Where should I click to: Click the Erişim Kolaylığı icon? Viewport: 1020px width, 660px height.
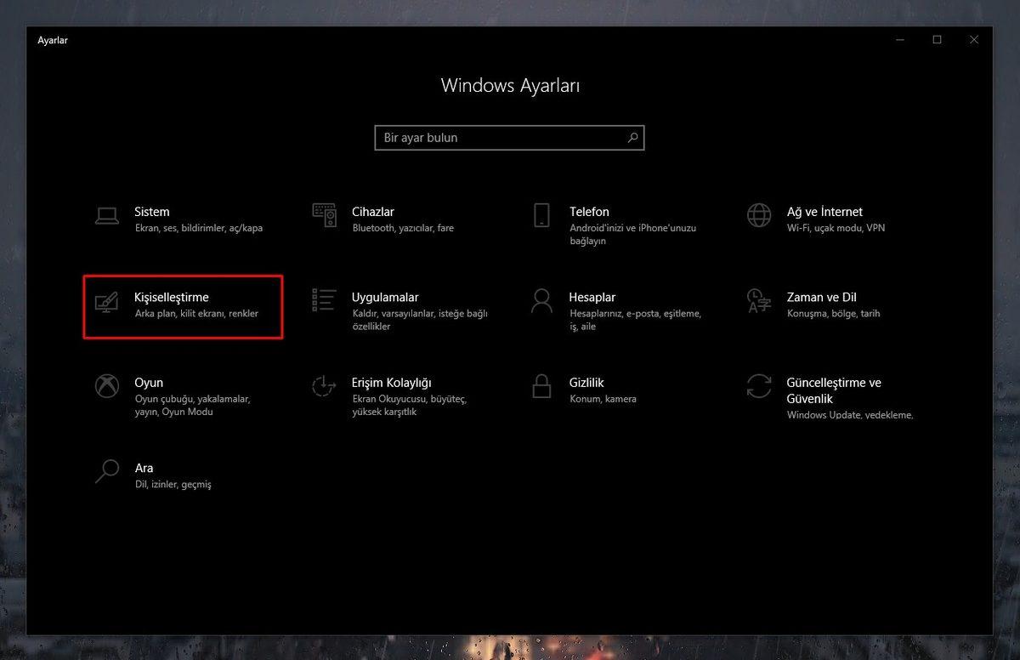point(324,386)
